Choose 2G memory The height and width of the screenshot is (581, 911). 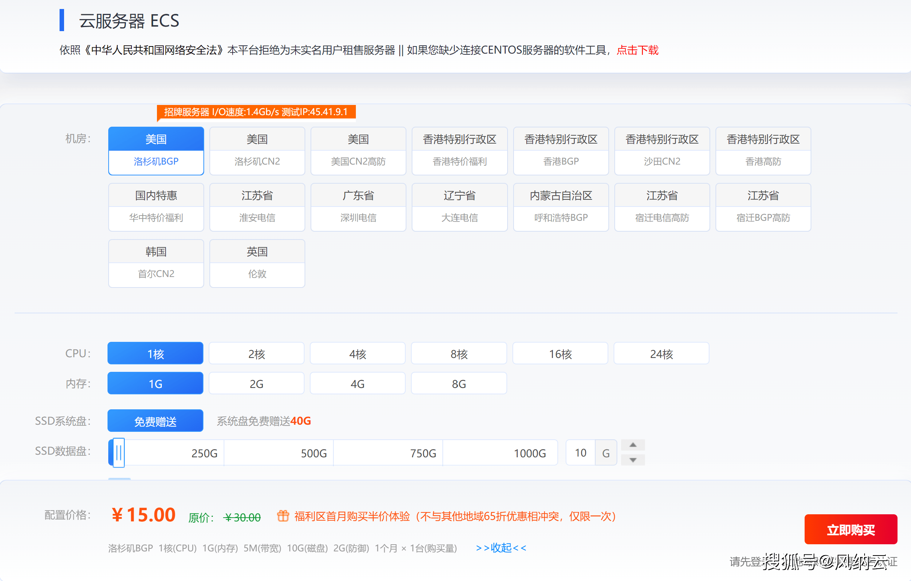(x=256, y=383)
